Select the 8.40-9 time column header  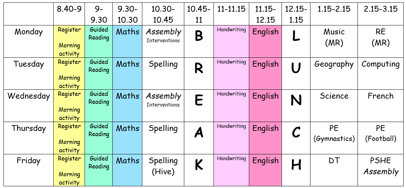(69, 10)
